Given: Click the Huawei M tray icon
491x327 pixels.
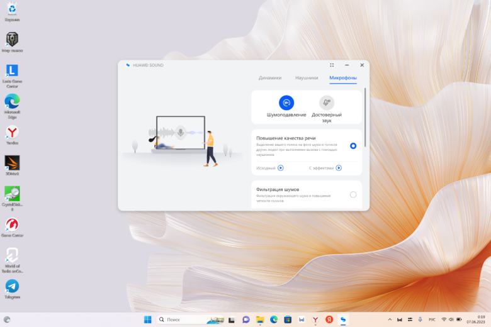Looking at the screenshot, I should tap(400, 319).
